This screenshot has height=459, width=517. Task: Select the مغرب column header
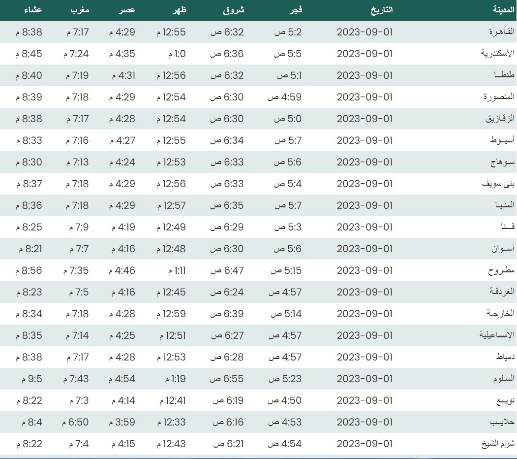click(80, 9)
